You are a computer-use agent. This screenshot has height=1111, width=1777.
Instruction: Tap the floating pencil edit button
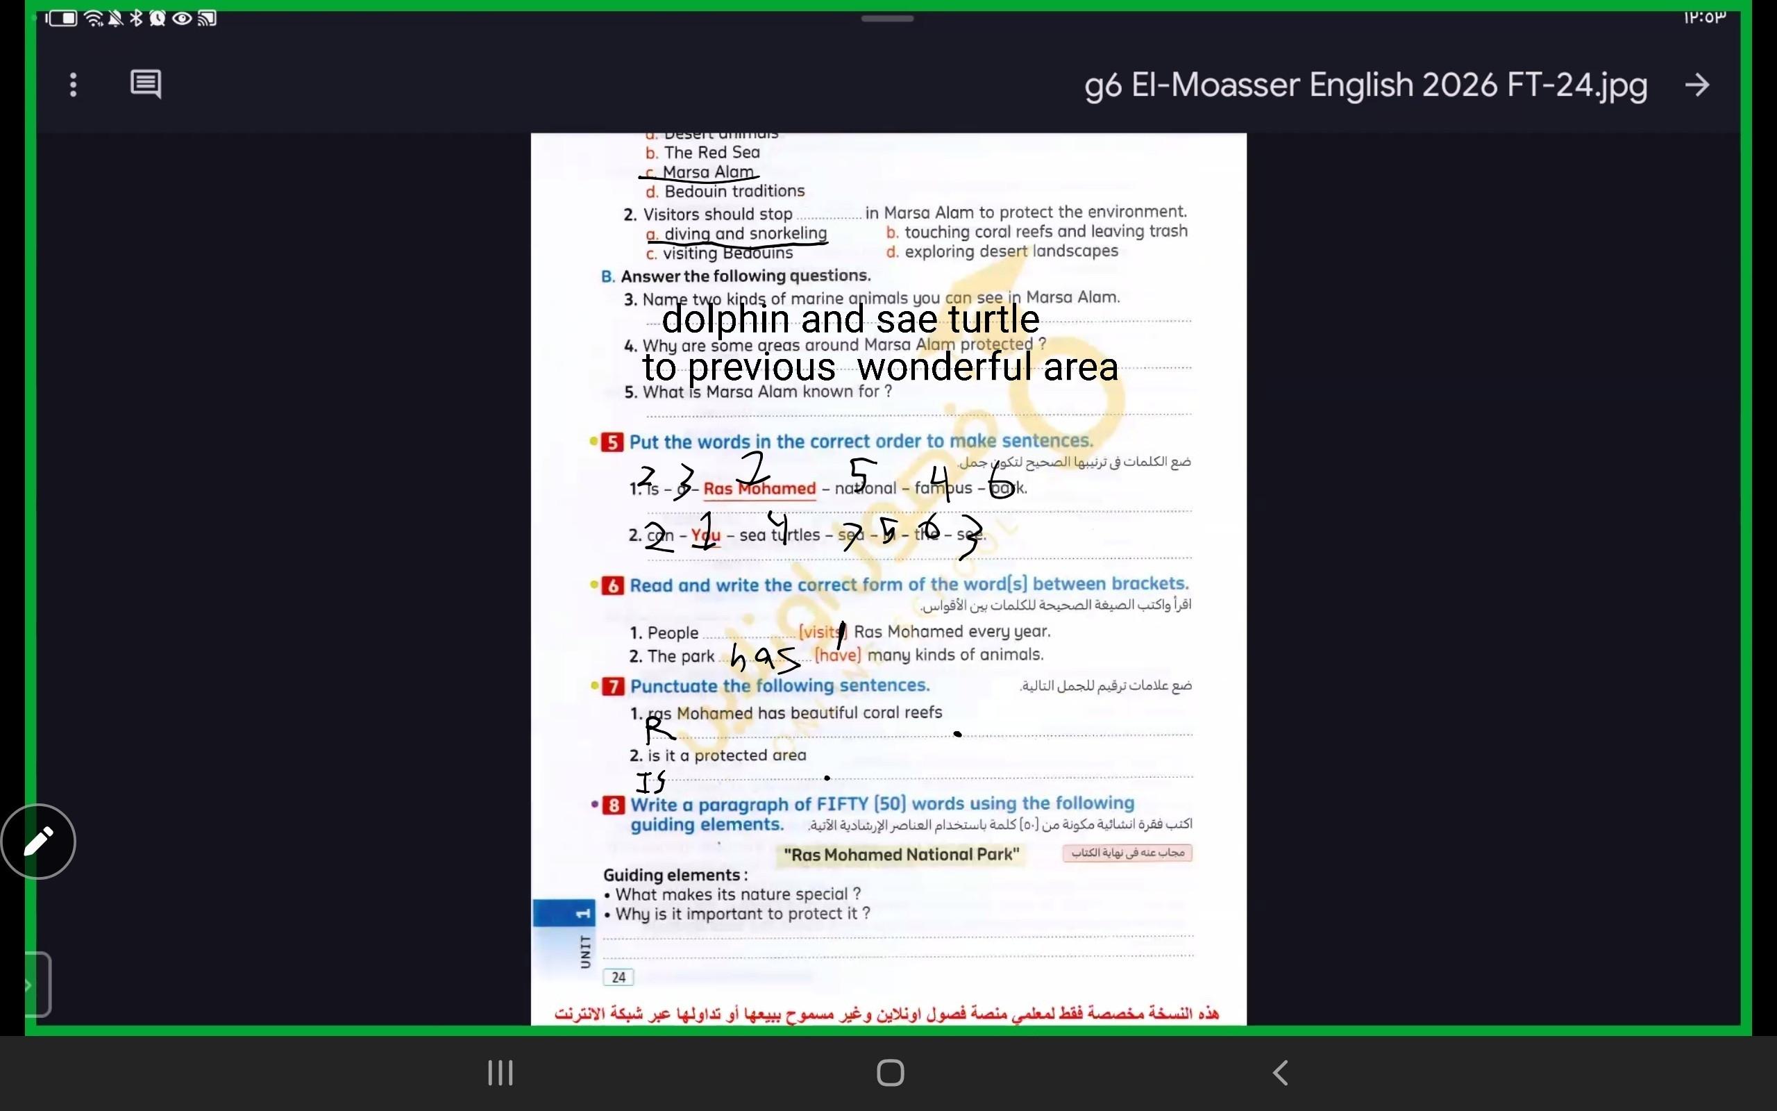click(38, 842)
